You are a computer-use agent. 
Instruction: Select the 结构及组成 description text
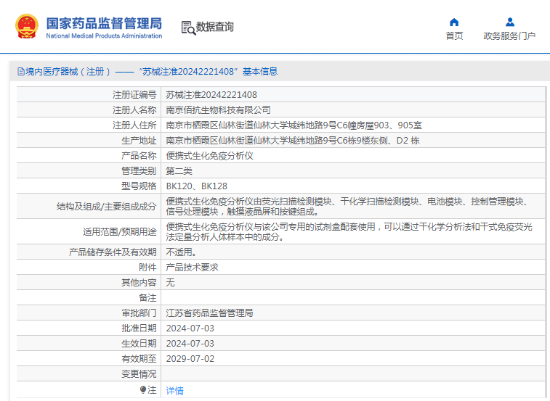347,207
